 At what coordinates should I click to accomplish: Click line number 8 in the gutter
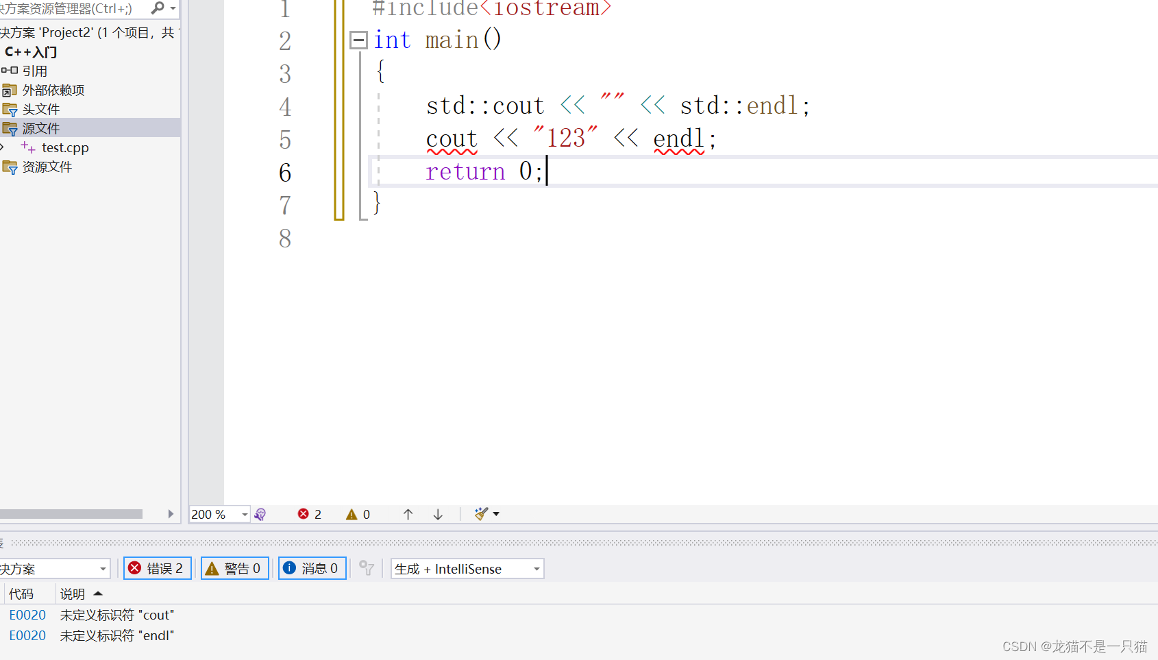point(285,239)
